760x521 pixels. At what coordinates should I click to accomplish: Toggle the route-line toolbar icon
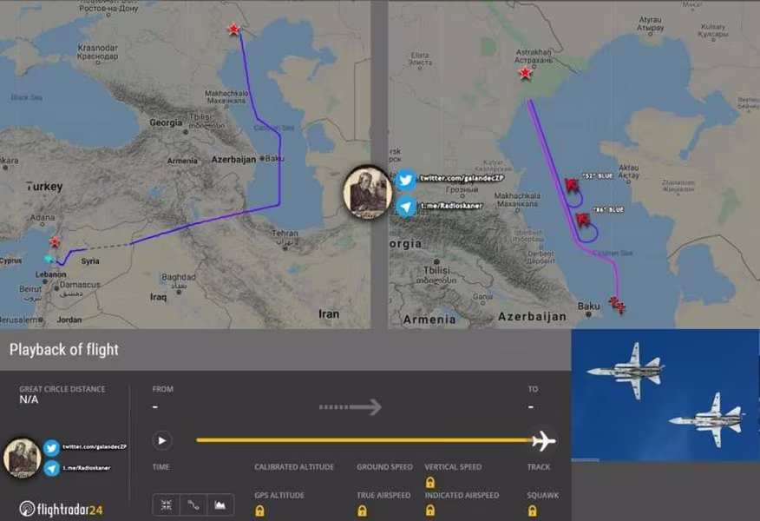click(193, 505)
